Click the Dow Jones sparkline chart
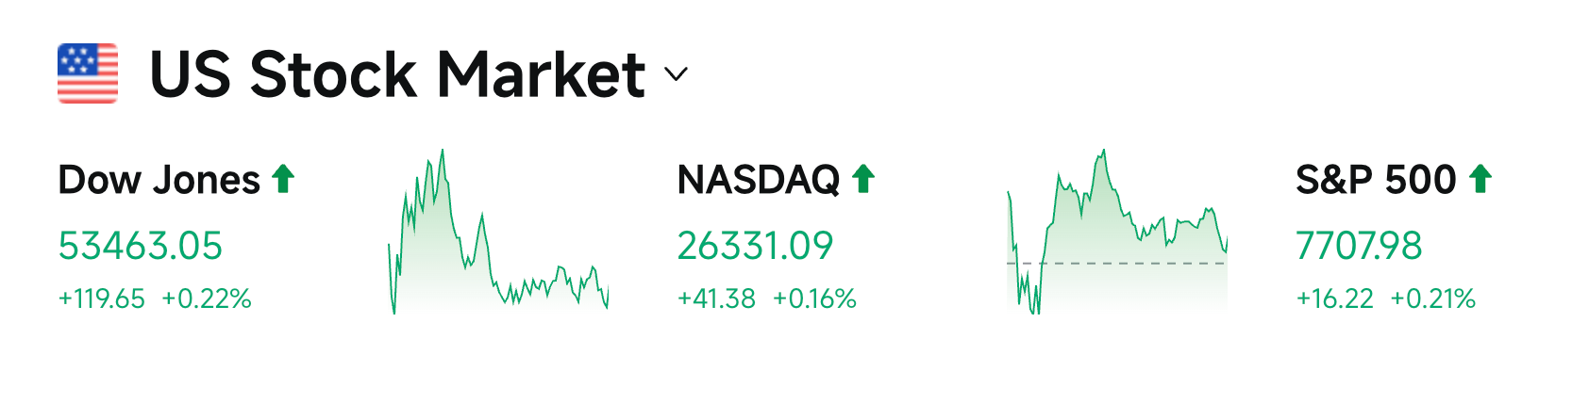The width and height of the screenshot is (1589, 403). coord(498,232)
